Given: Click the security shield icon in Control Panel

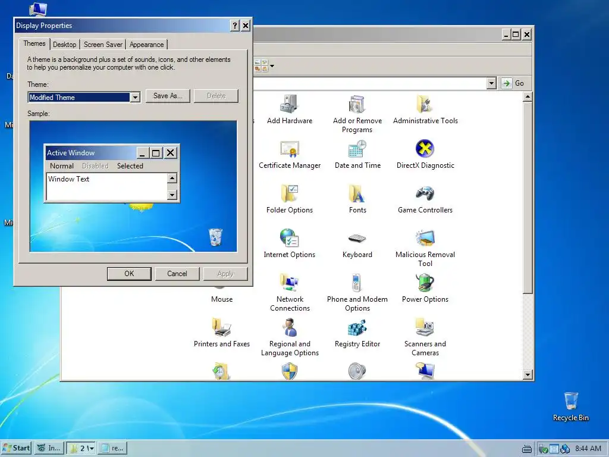Looking at the screenshot, I should (290, 371).
